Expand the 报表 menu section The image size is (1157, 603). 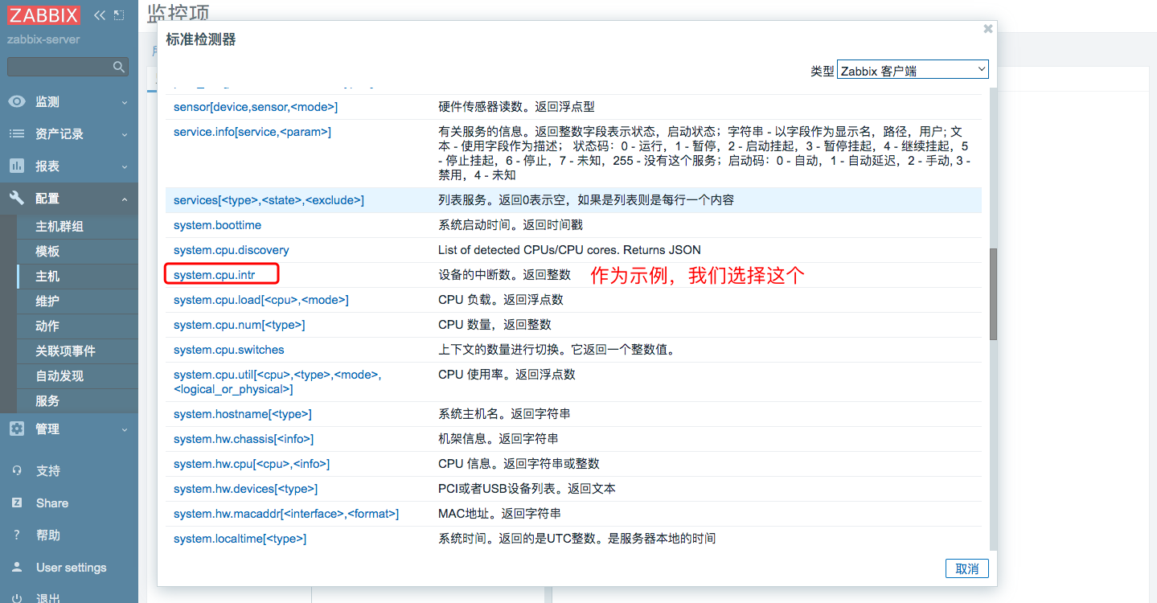pyautogui.click(x=125, y=166)
